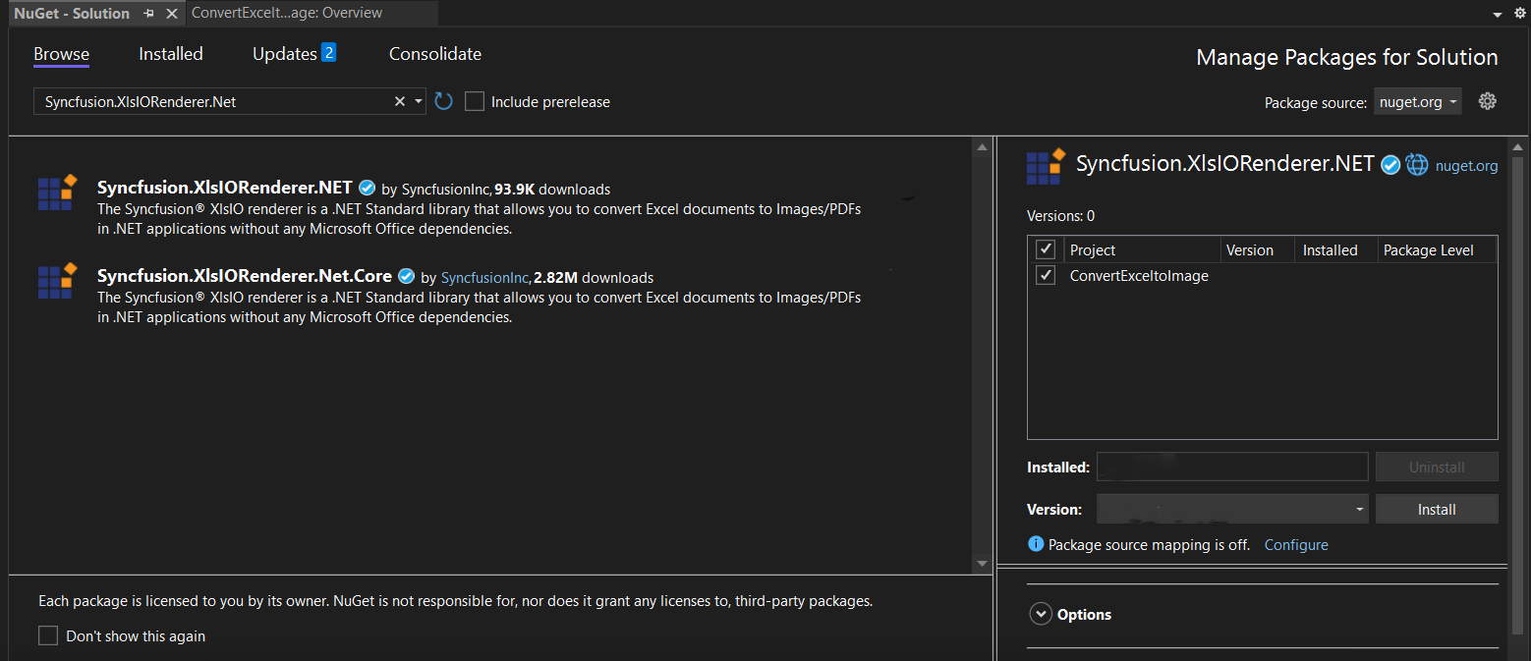Image resolution: width=1531 pixels, height=661 pixels.
Task: Uncheck the ConvertExcelToImage project checkbox
Action: coord(1046,275)
